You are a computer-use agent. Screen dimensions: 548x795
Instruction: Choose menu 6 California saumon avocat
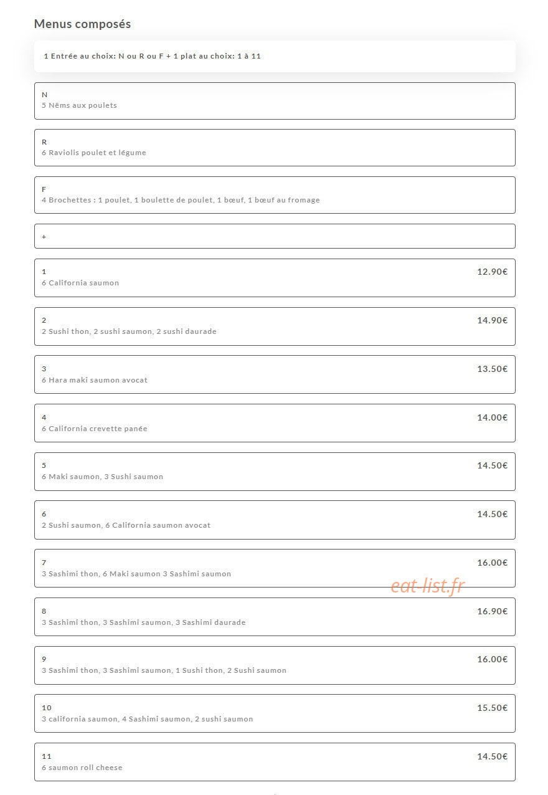point(275,520)
